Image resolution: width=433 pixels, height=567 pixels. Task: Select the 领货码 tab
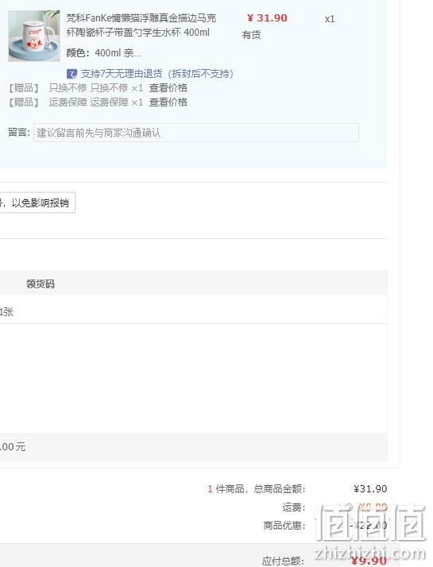tap(41, 283)
